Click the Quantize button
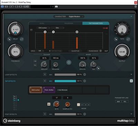Image resolution: width=138 pixels, height=126 pixels. (75, 51)
